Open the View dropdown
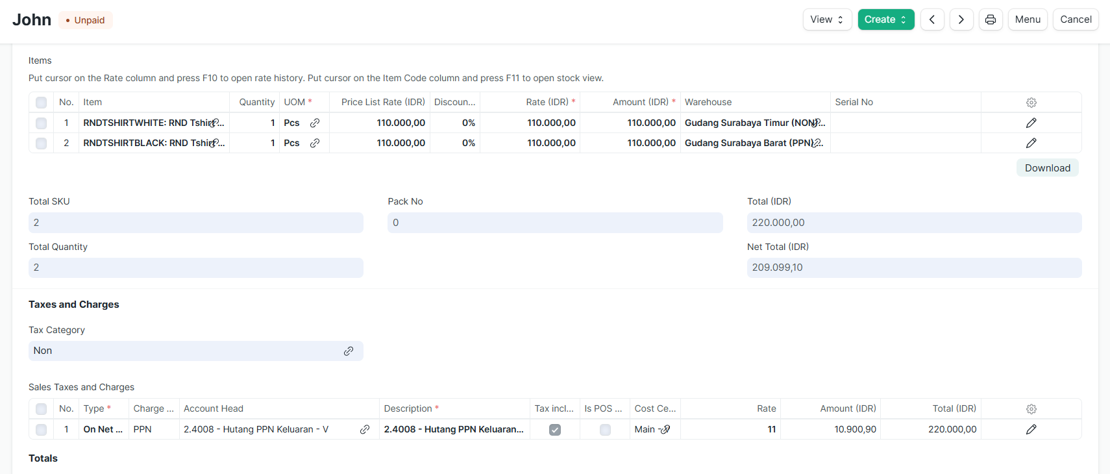The image size is (1110, 474). pyautogui.click(x=827, y=19)
